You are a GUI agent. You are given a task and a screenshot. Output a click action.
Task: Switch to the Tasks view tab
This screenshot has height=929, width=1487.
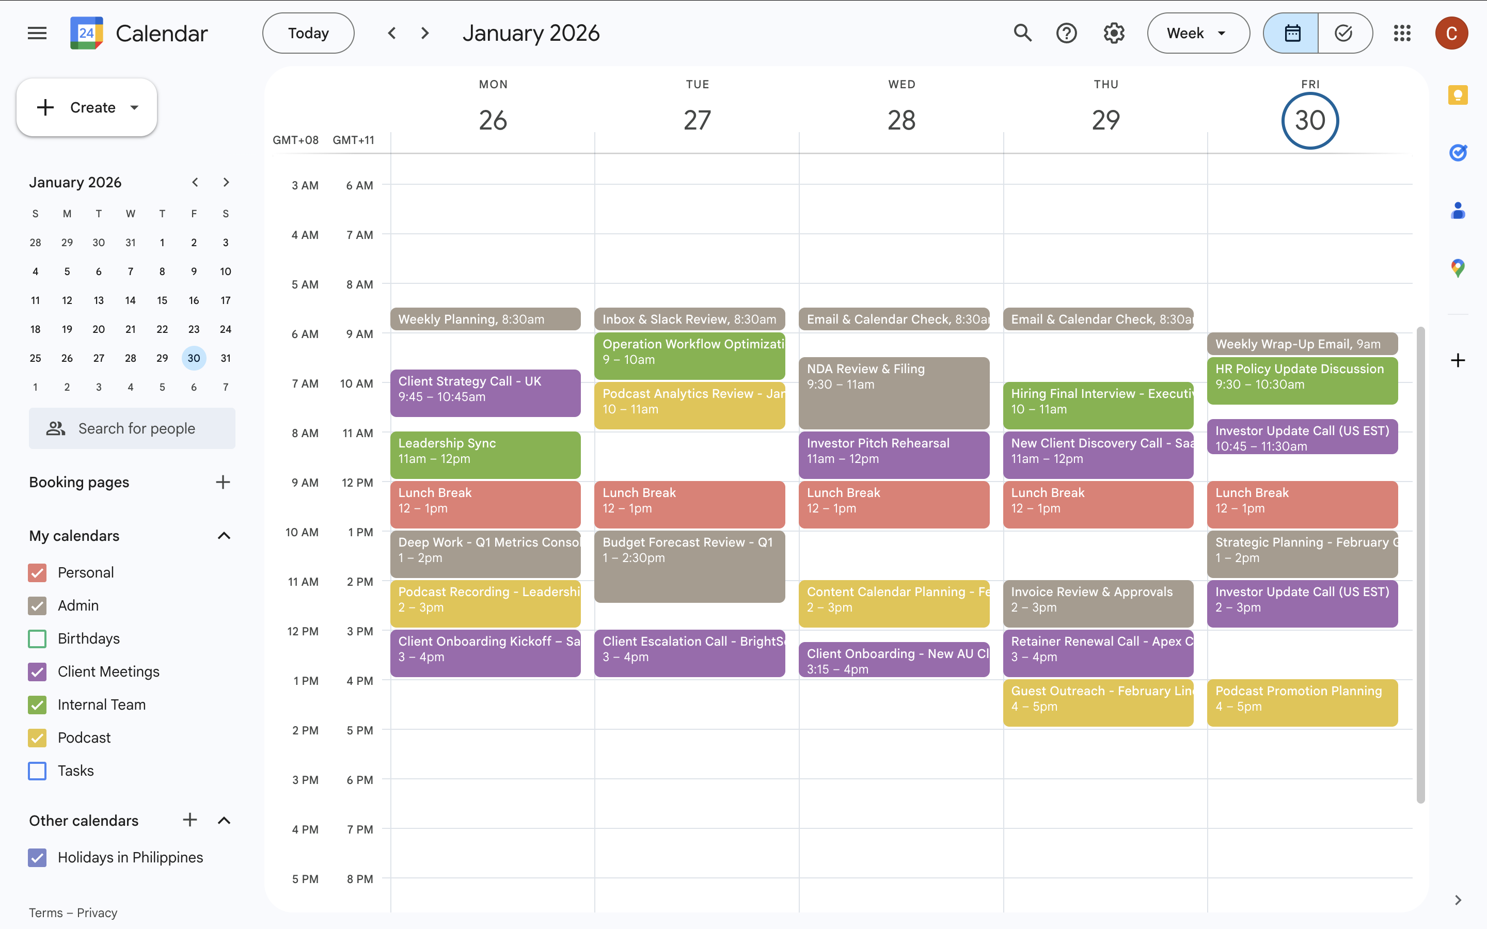[x=1344, y=33]
